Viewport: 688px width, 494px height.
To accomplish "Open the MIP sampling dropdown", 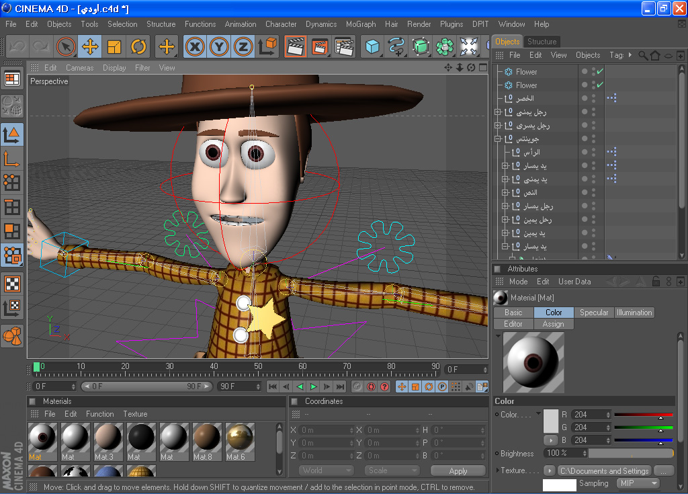I will coord(638,483).
